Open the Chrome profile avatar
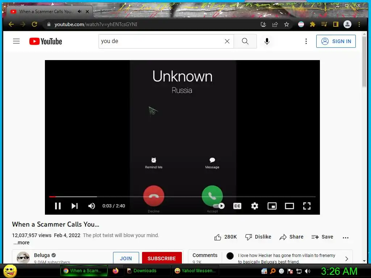 coord(347,24)
